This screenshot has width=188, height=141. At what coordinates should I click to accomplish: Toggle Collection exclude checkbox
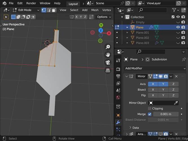[173, 17]
